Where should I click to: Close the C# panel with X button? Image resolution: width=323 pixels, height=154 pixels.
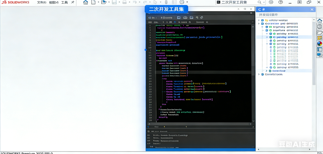coord(312,10)
